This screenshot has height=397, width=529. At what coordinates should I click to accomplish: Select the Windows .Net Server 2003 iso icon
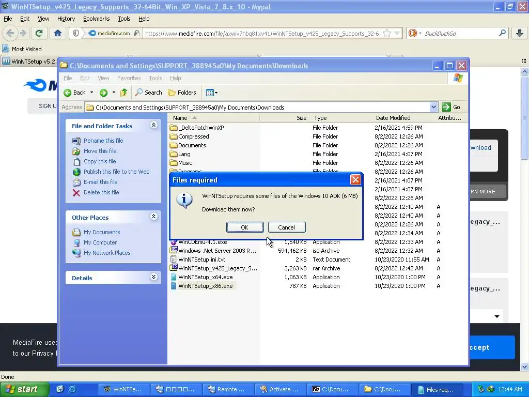(174, 250)
